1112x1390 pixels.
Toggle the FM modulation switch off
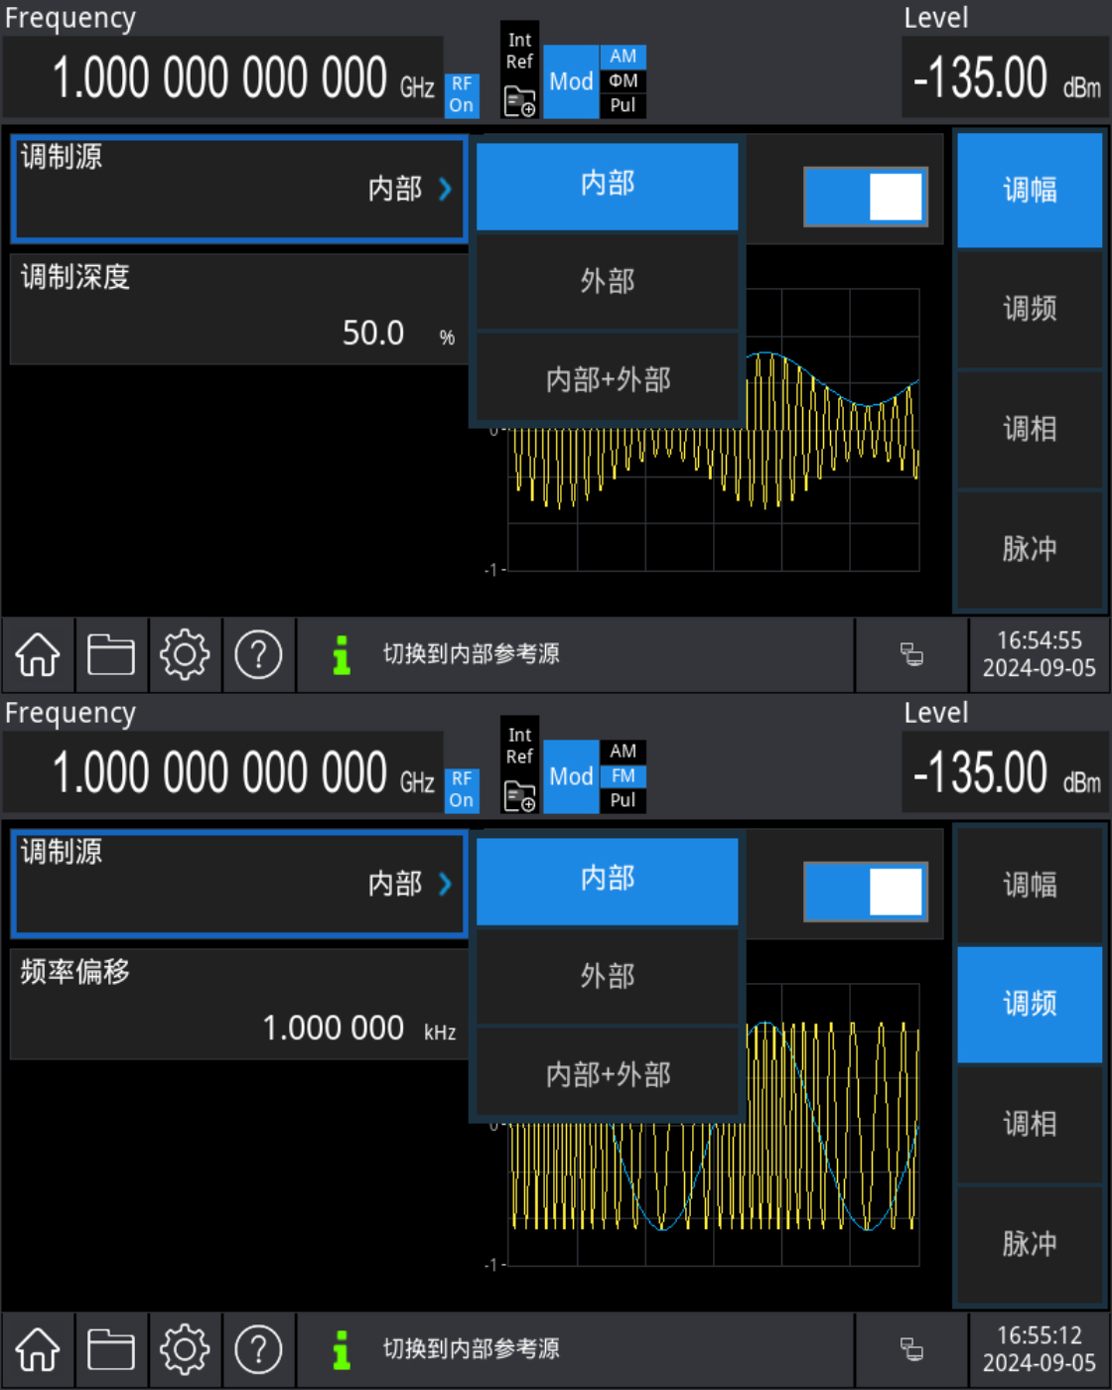[x=865, y=892]
